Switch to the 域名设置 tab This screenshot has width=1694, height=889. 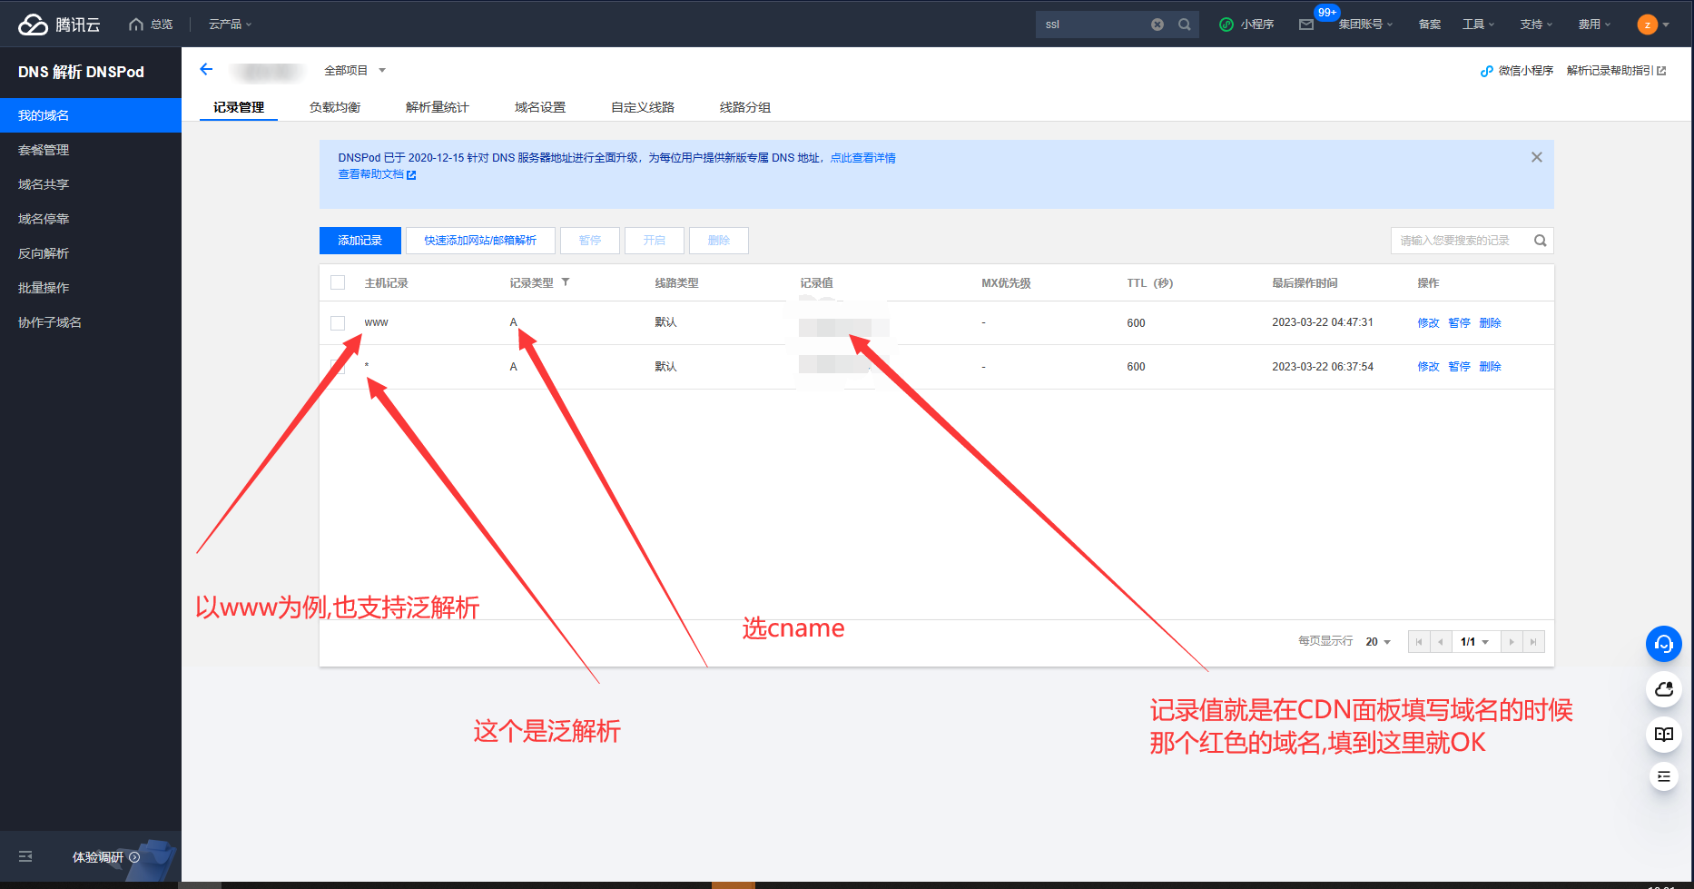[540, 107]
